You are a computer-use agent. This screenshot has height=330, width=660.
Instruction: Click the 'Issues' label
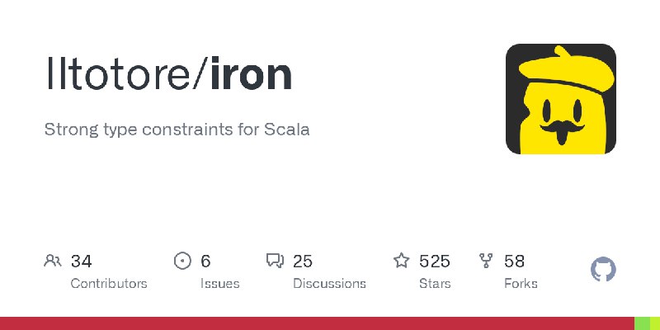pos(219,284)
